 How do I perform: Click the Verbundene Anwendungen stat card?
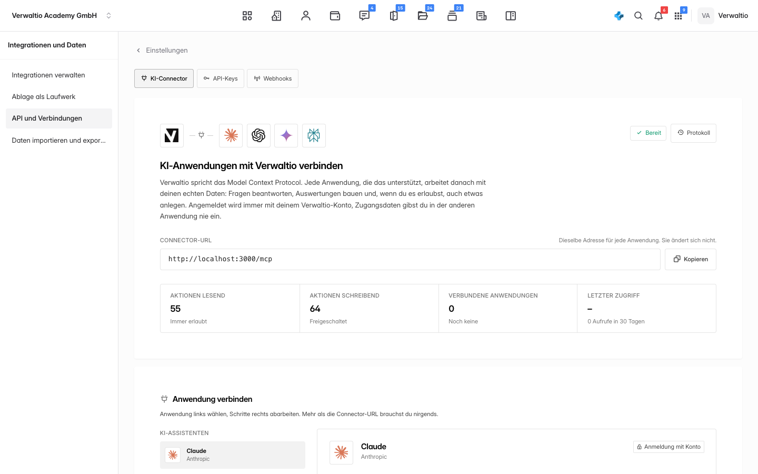coord(508,309)
